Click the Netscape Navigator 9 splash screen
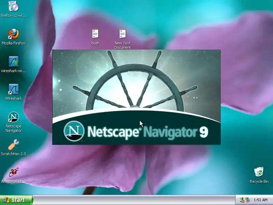Screen dimensions: 273x205 pos(136,97)
